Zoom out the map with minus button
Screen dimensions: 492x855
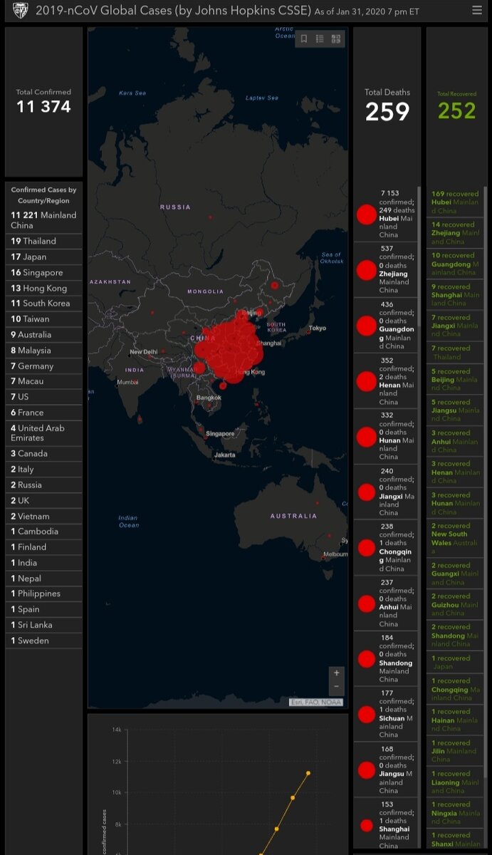click(x=337, y=687)
